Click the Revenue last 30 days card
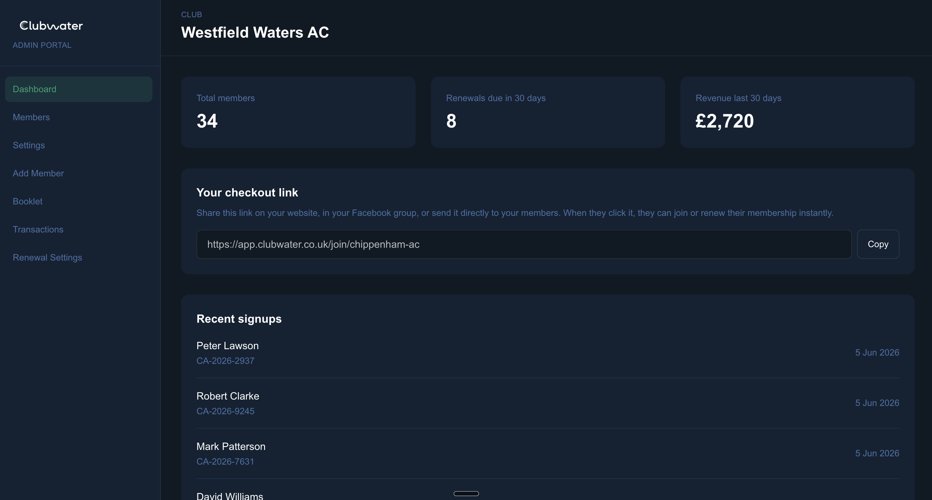The width and height of the screenshot is (932, 500). point(797,112)
